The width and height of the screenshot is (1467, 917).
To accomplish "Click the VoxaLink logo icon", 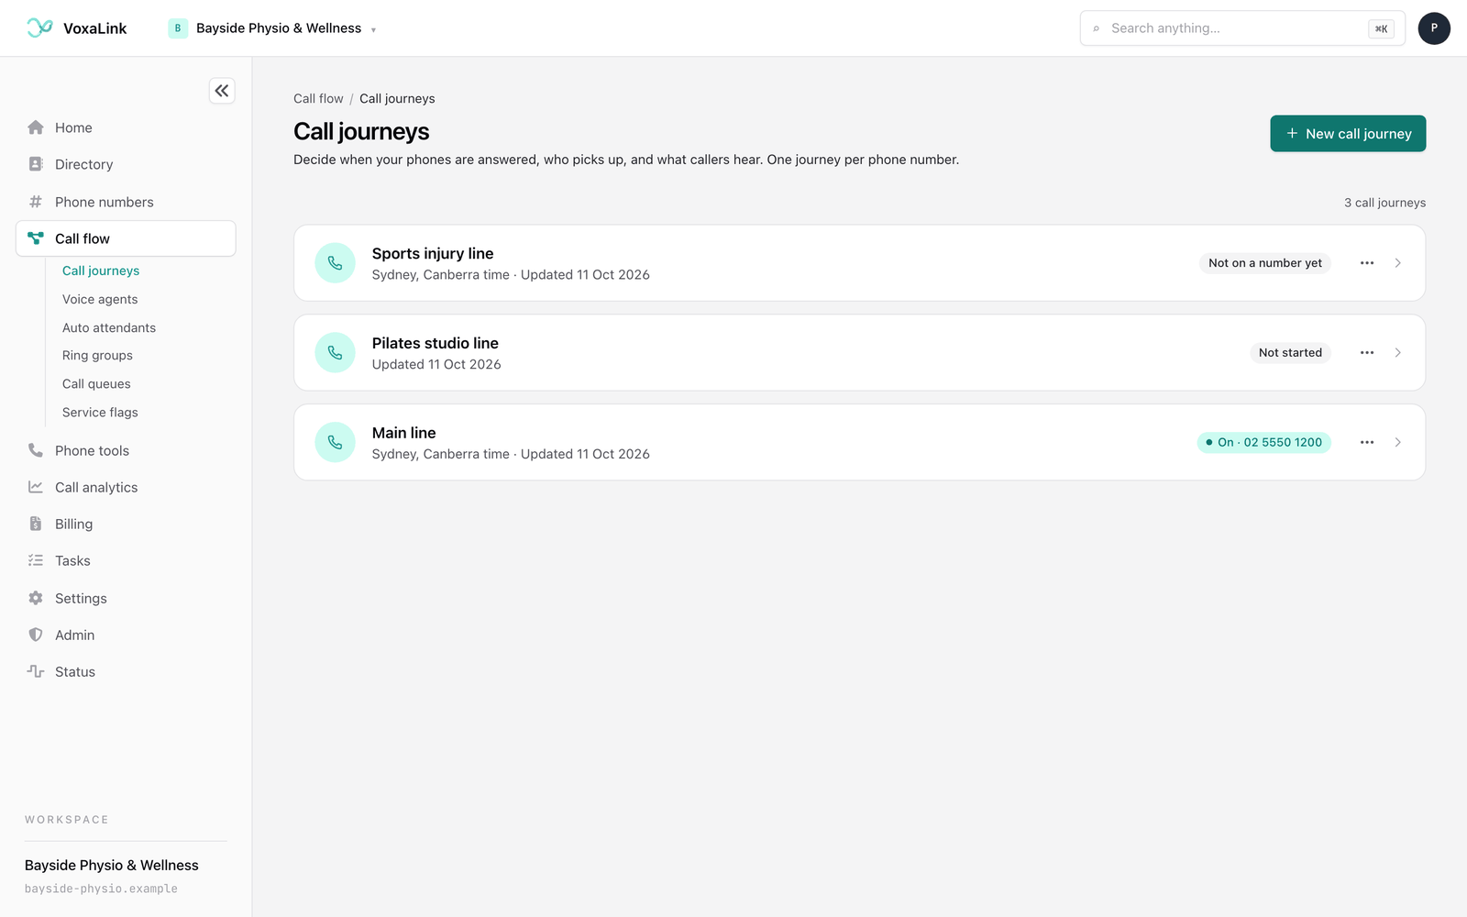I will 39,28.
